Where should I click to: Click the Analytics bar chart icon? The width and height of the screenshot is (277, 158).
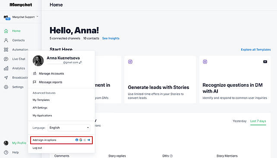6,68
